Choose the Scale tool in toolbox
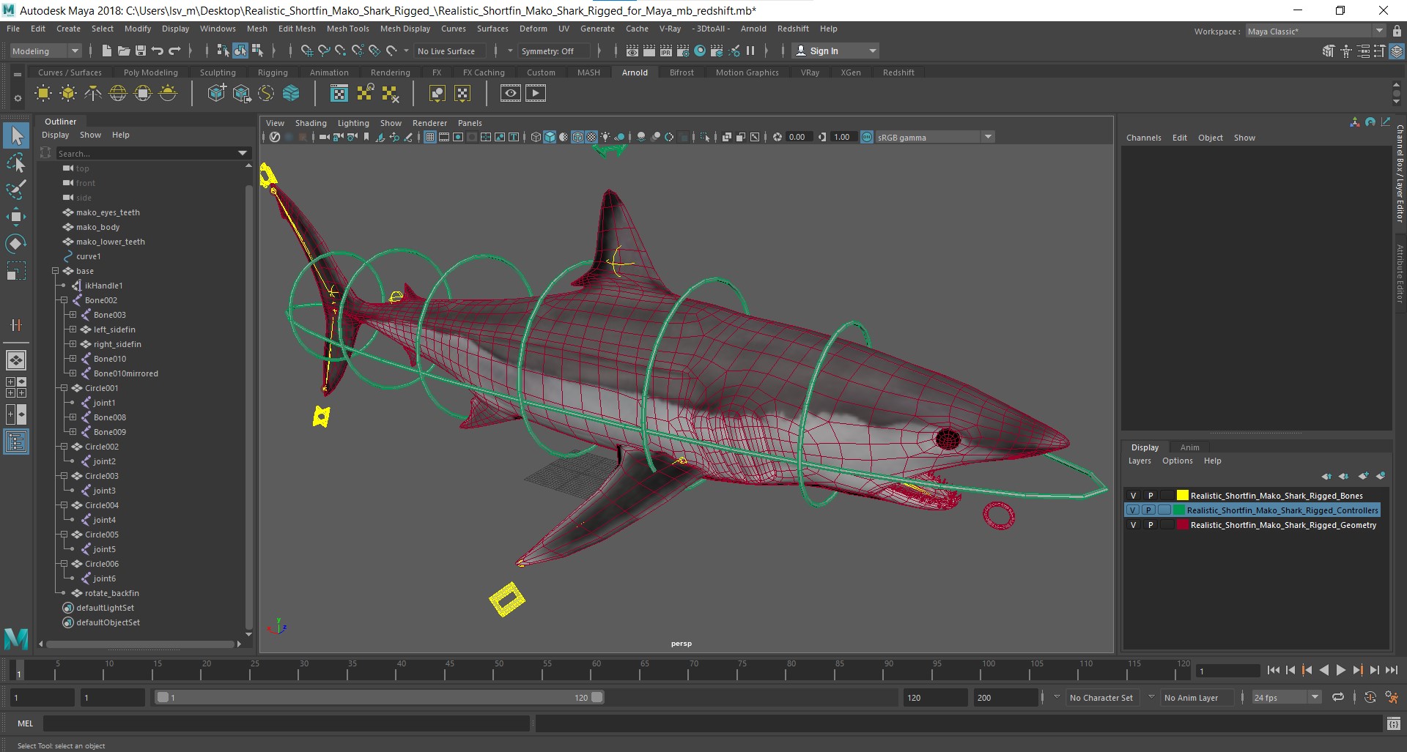 [x=16, y=271]
